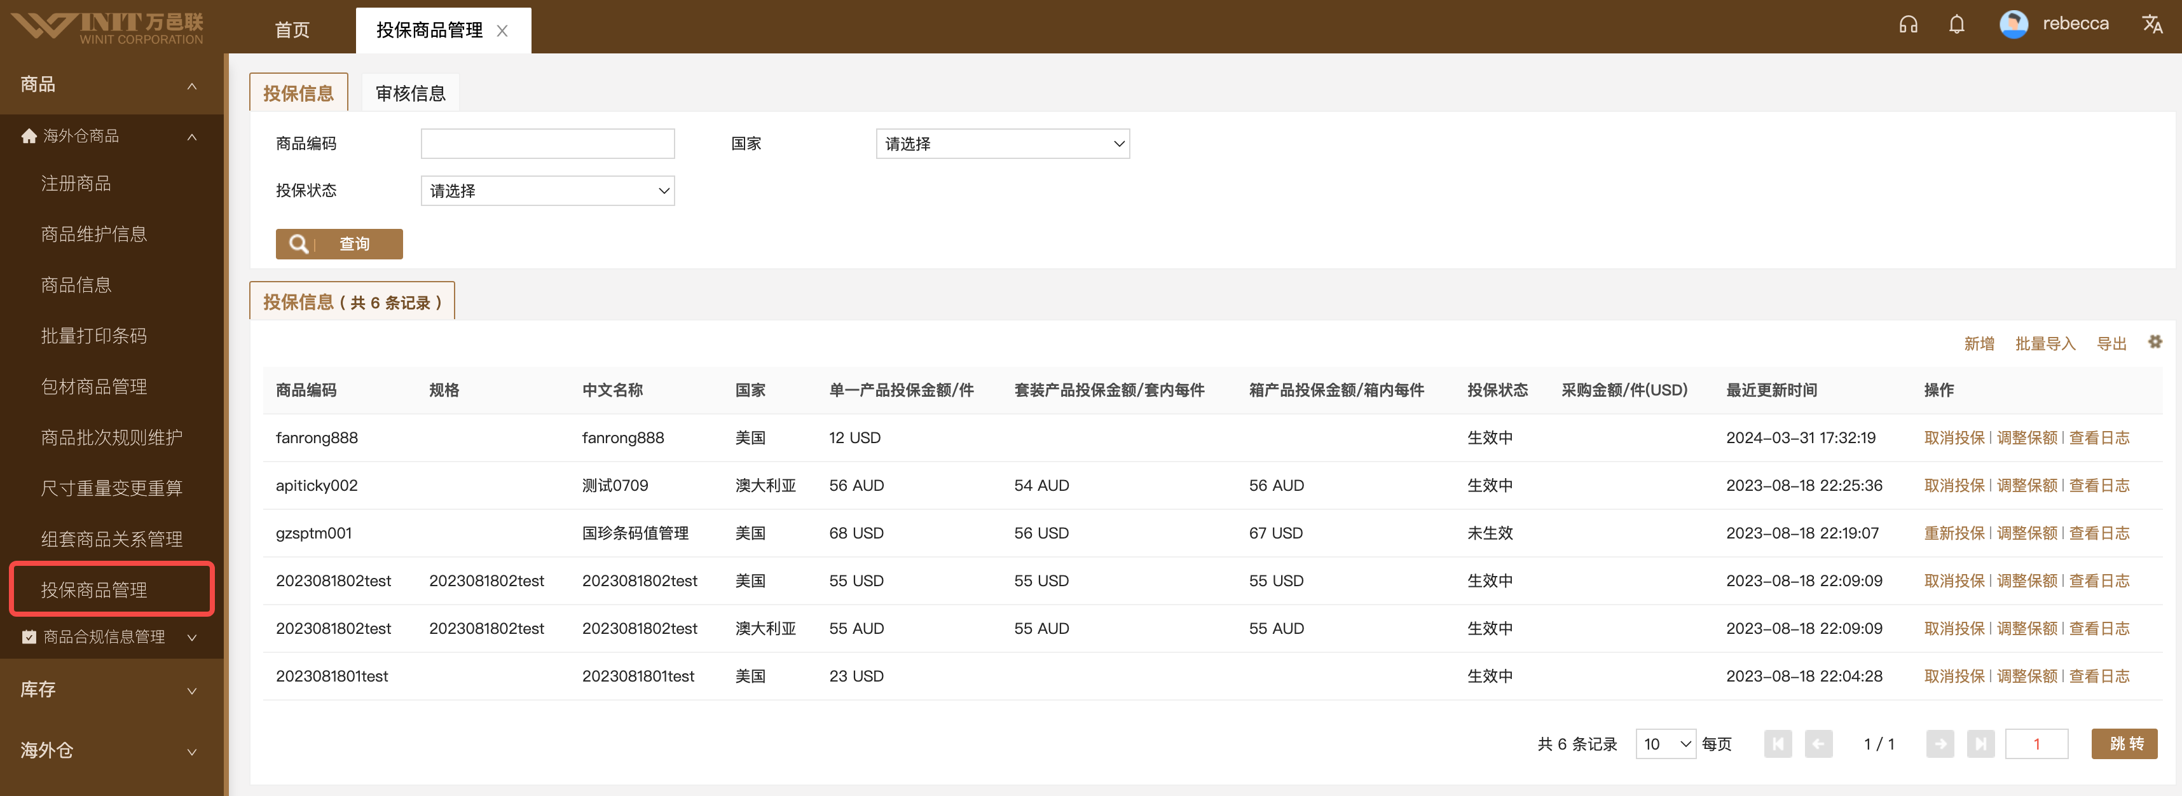
Task: Click 调整保额 for fanrong888
Action: tap(2027, 439)
